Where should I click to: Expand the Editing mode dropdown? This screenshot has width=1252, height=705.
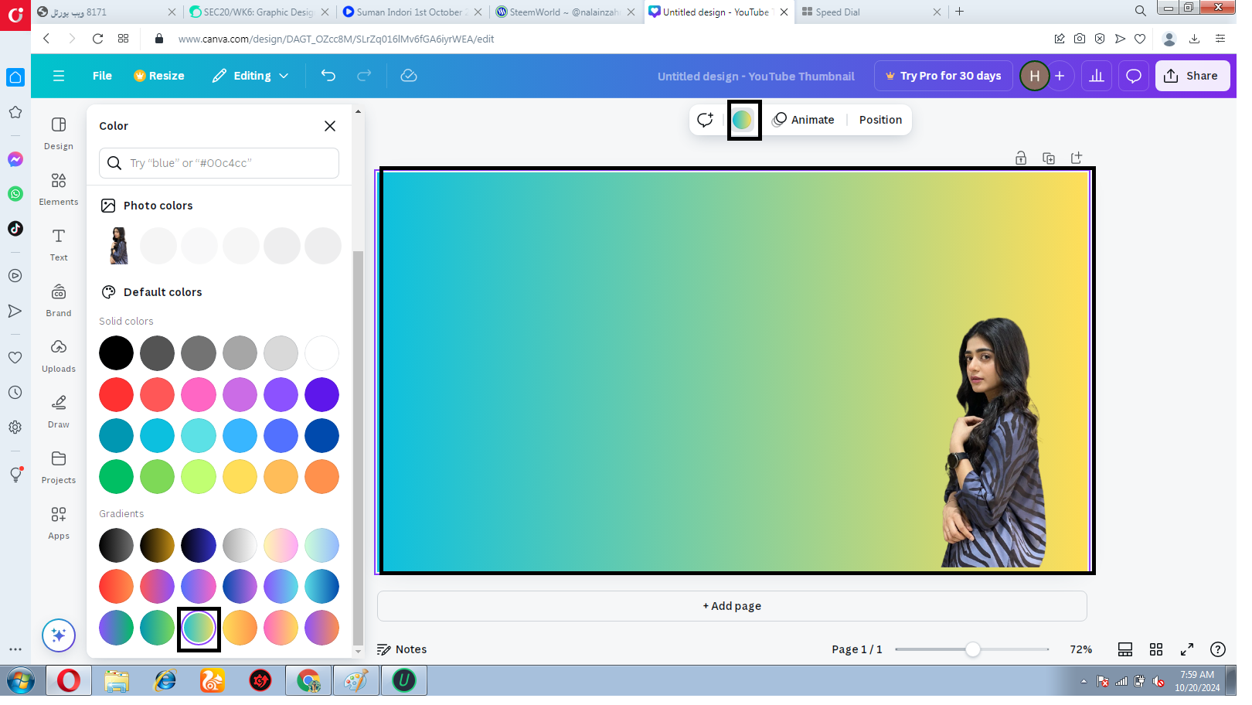[250, 76]
